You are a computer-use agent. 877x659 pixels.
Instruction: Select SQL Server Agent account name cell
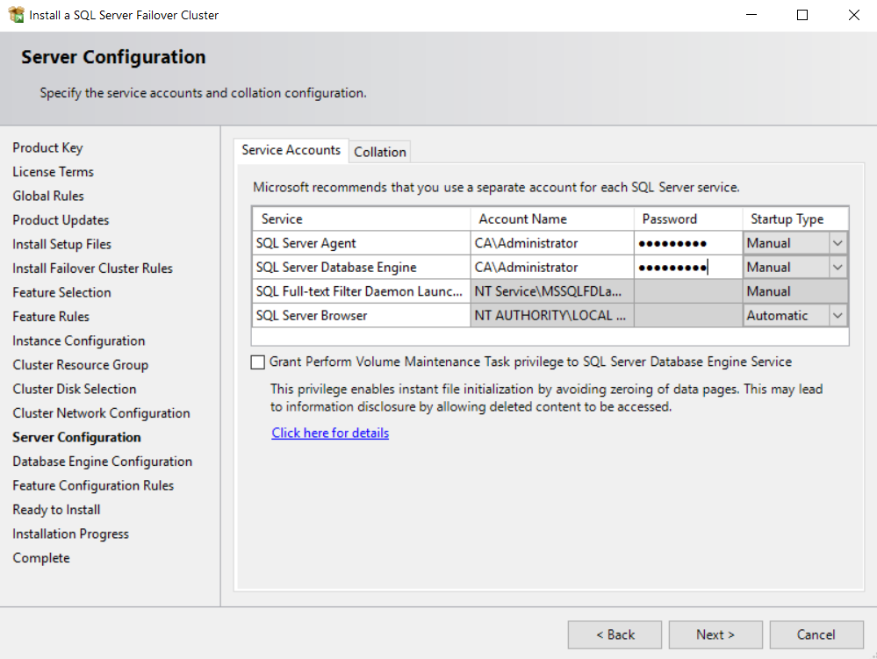(x=552, y=243)
